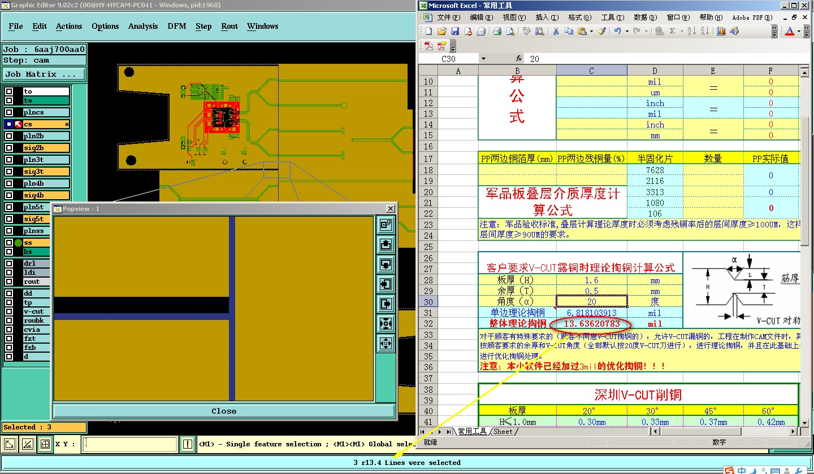Click the Sort Ascending A-Z icon

pyautogui.click(x=692, y=32)
